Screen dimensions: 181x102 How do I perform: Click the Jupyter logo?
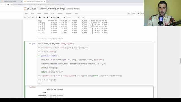pyautogui.click(x=30, y=9)
